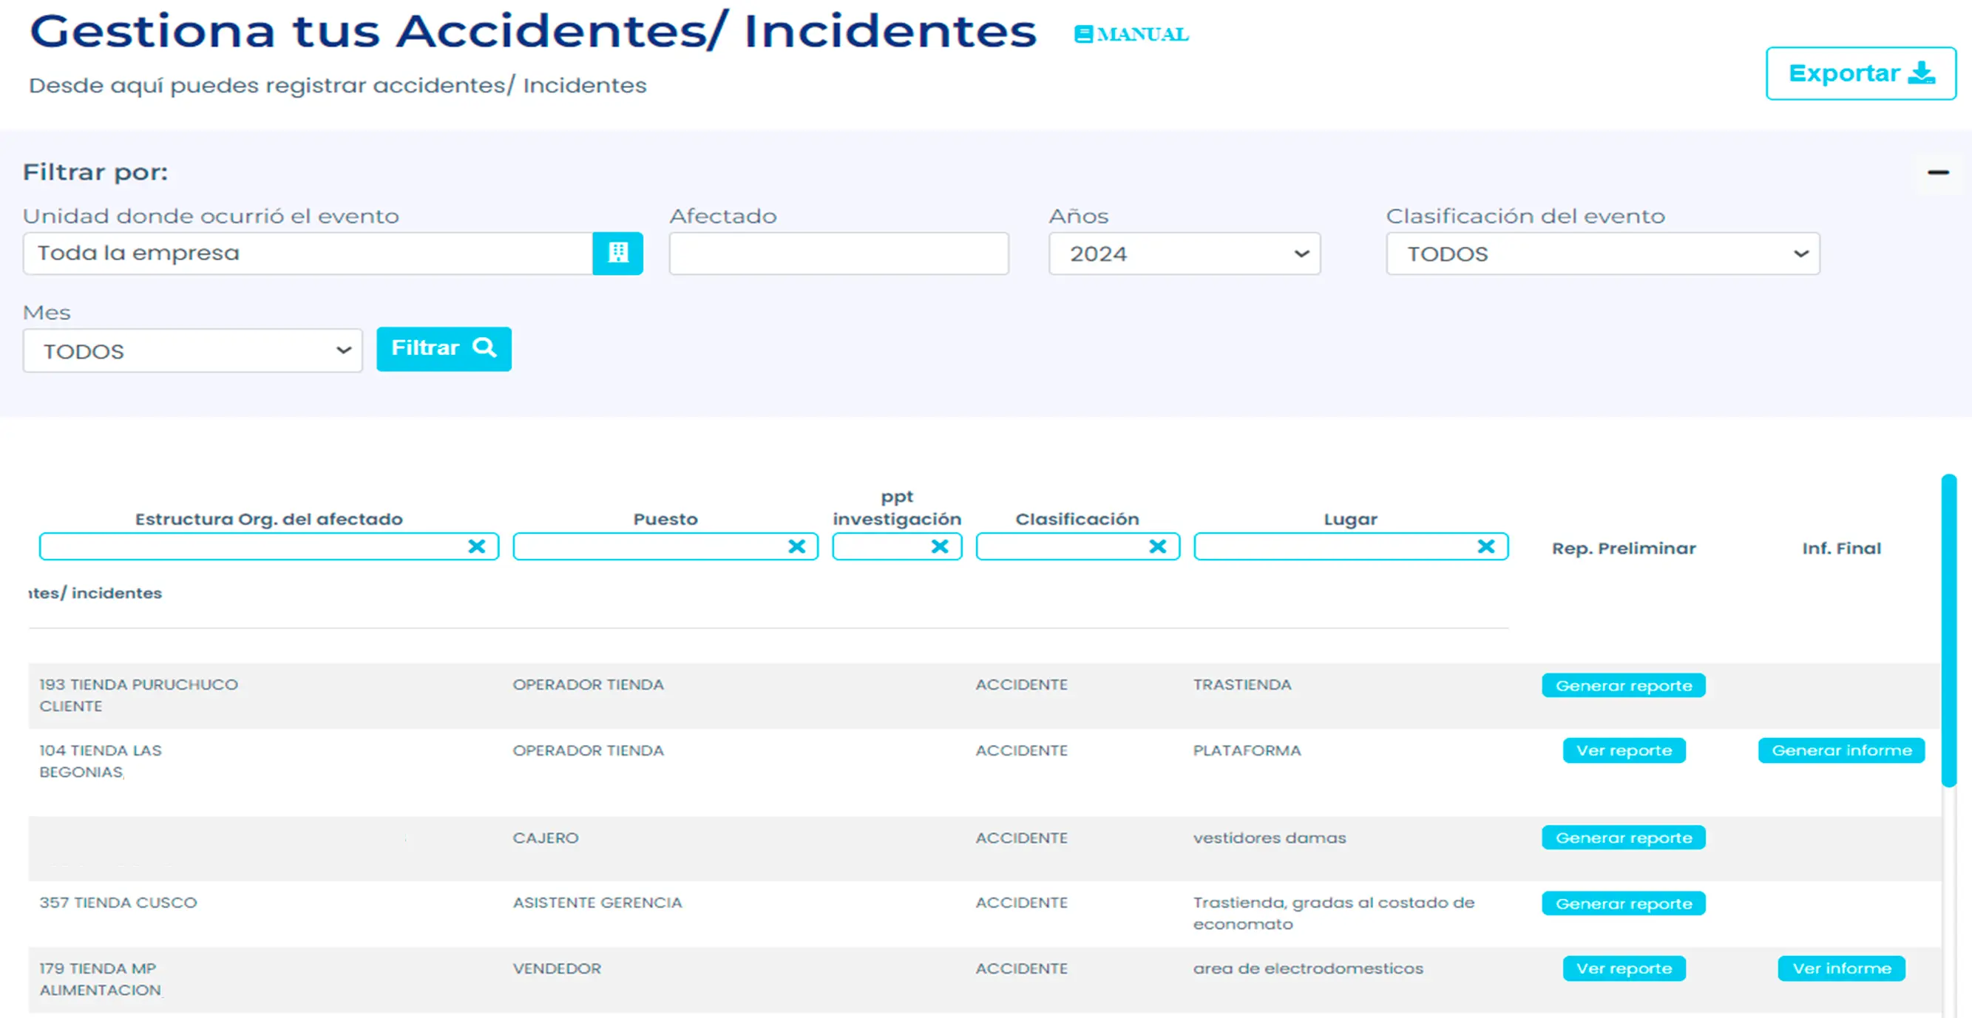1972x1018 pixels.
Task: Click the Trastienda, gradas al costado de economato cell
Action: 1334,913
